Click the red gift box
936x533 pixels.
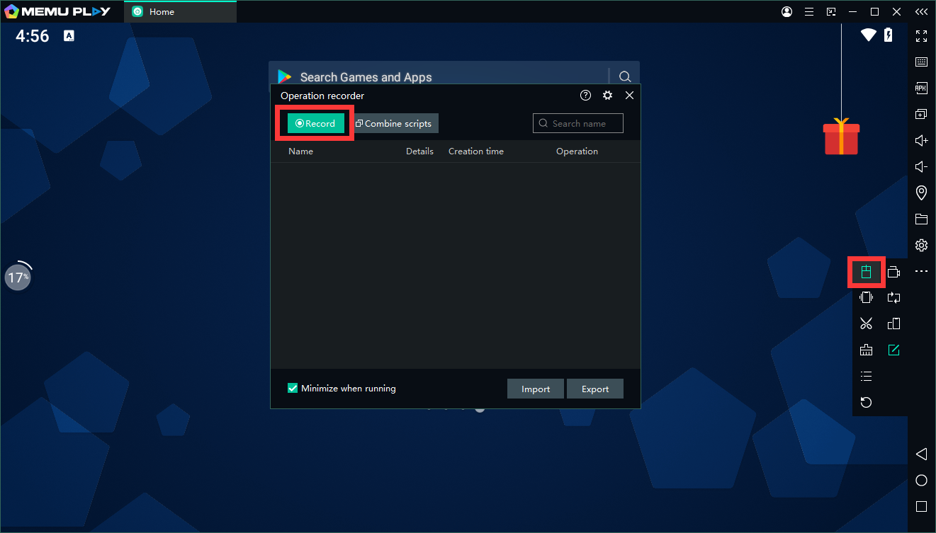841,137
